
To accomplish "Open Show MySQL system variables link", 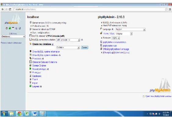I will tap(45, 55).
